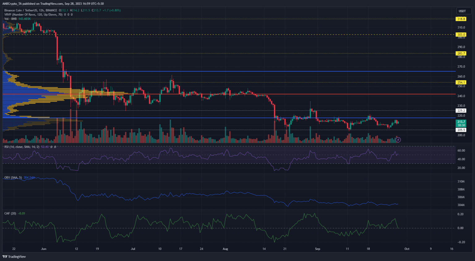Click the 254.1 yellow price label
The width and height of the screenshot is (475, 261).
tap(461, 82)
